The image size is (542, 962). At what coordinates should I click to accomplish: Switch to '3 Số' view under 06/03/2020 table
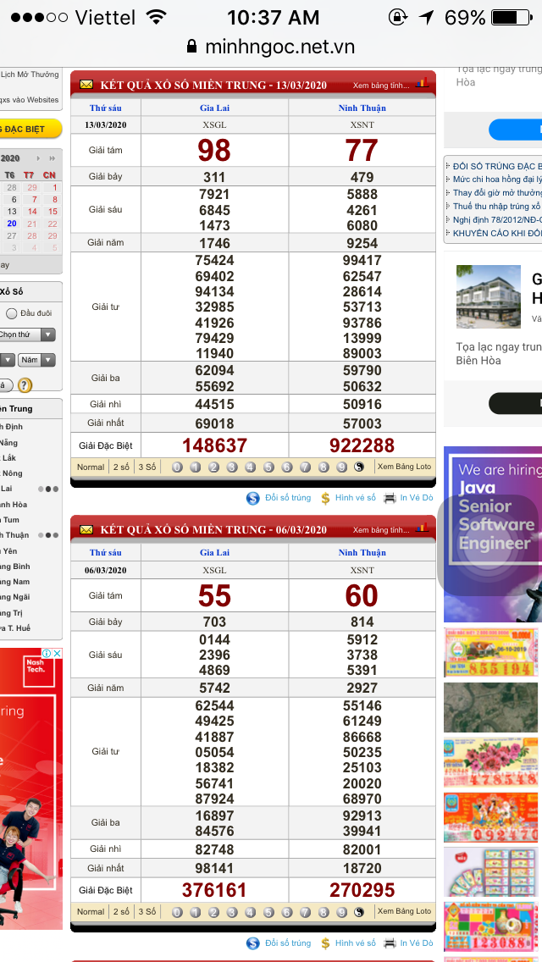pyautogui.click(x=147, y=912)
